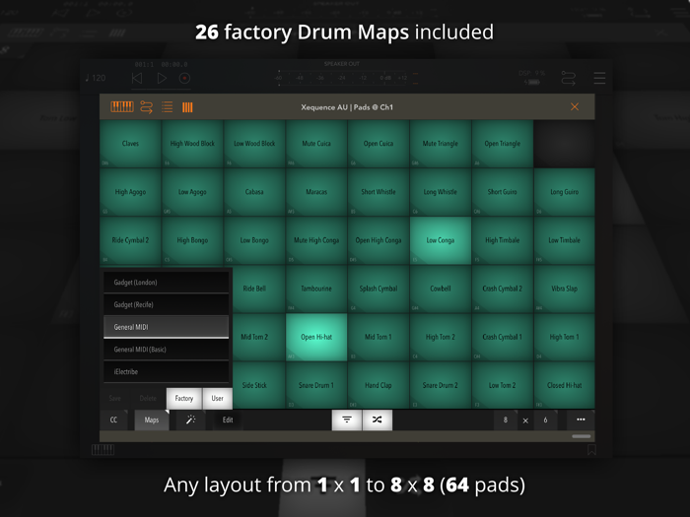Open the CC panel

113,420
